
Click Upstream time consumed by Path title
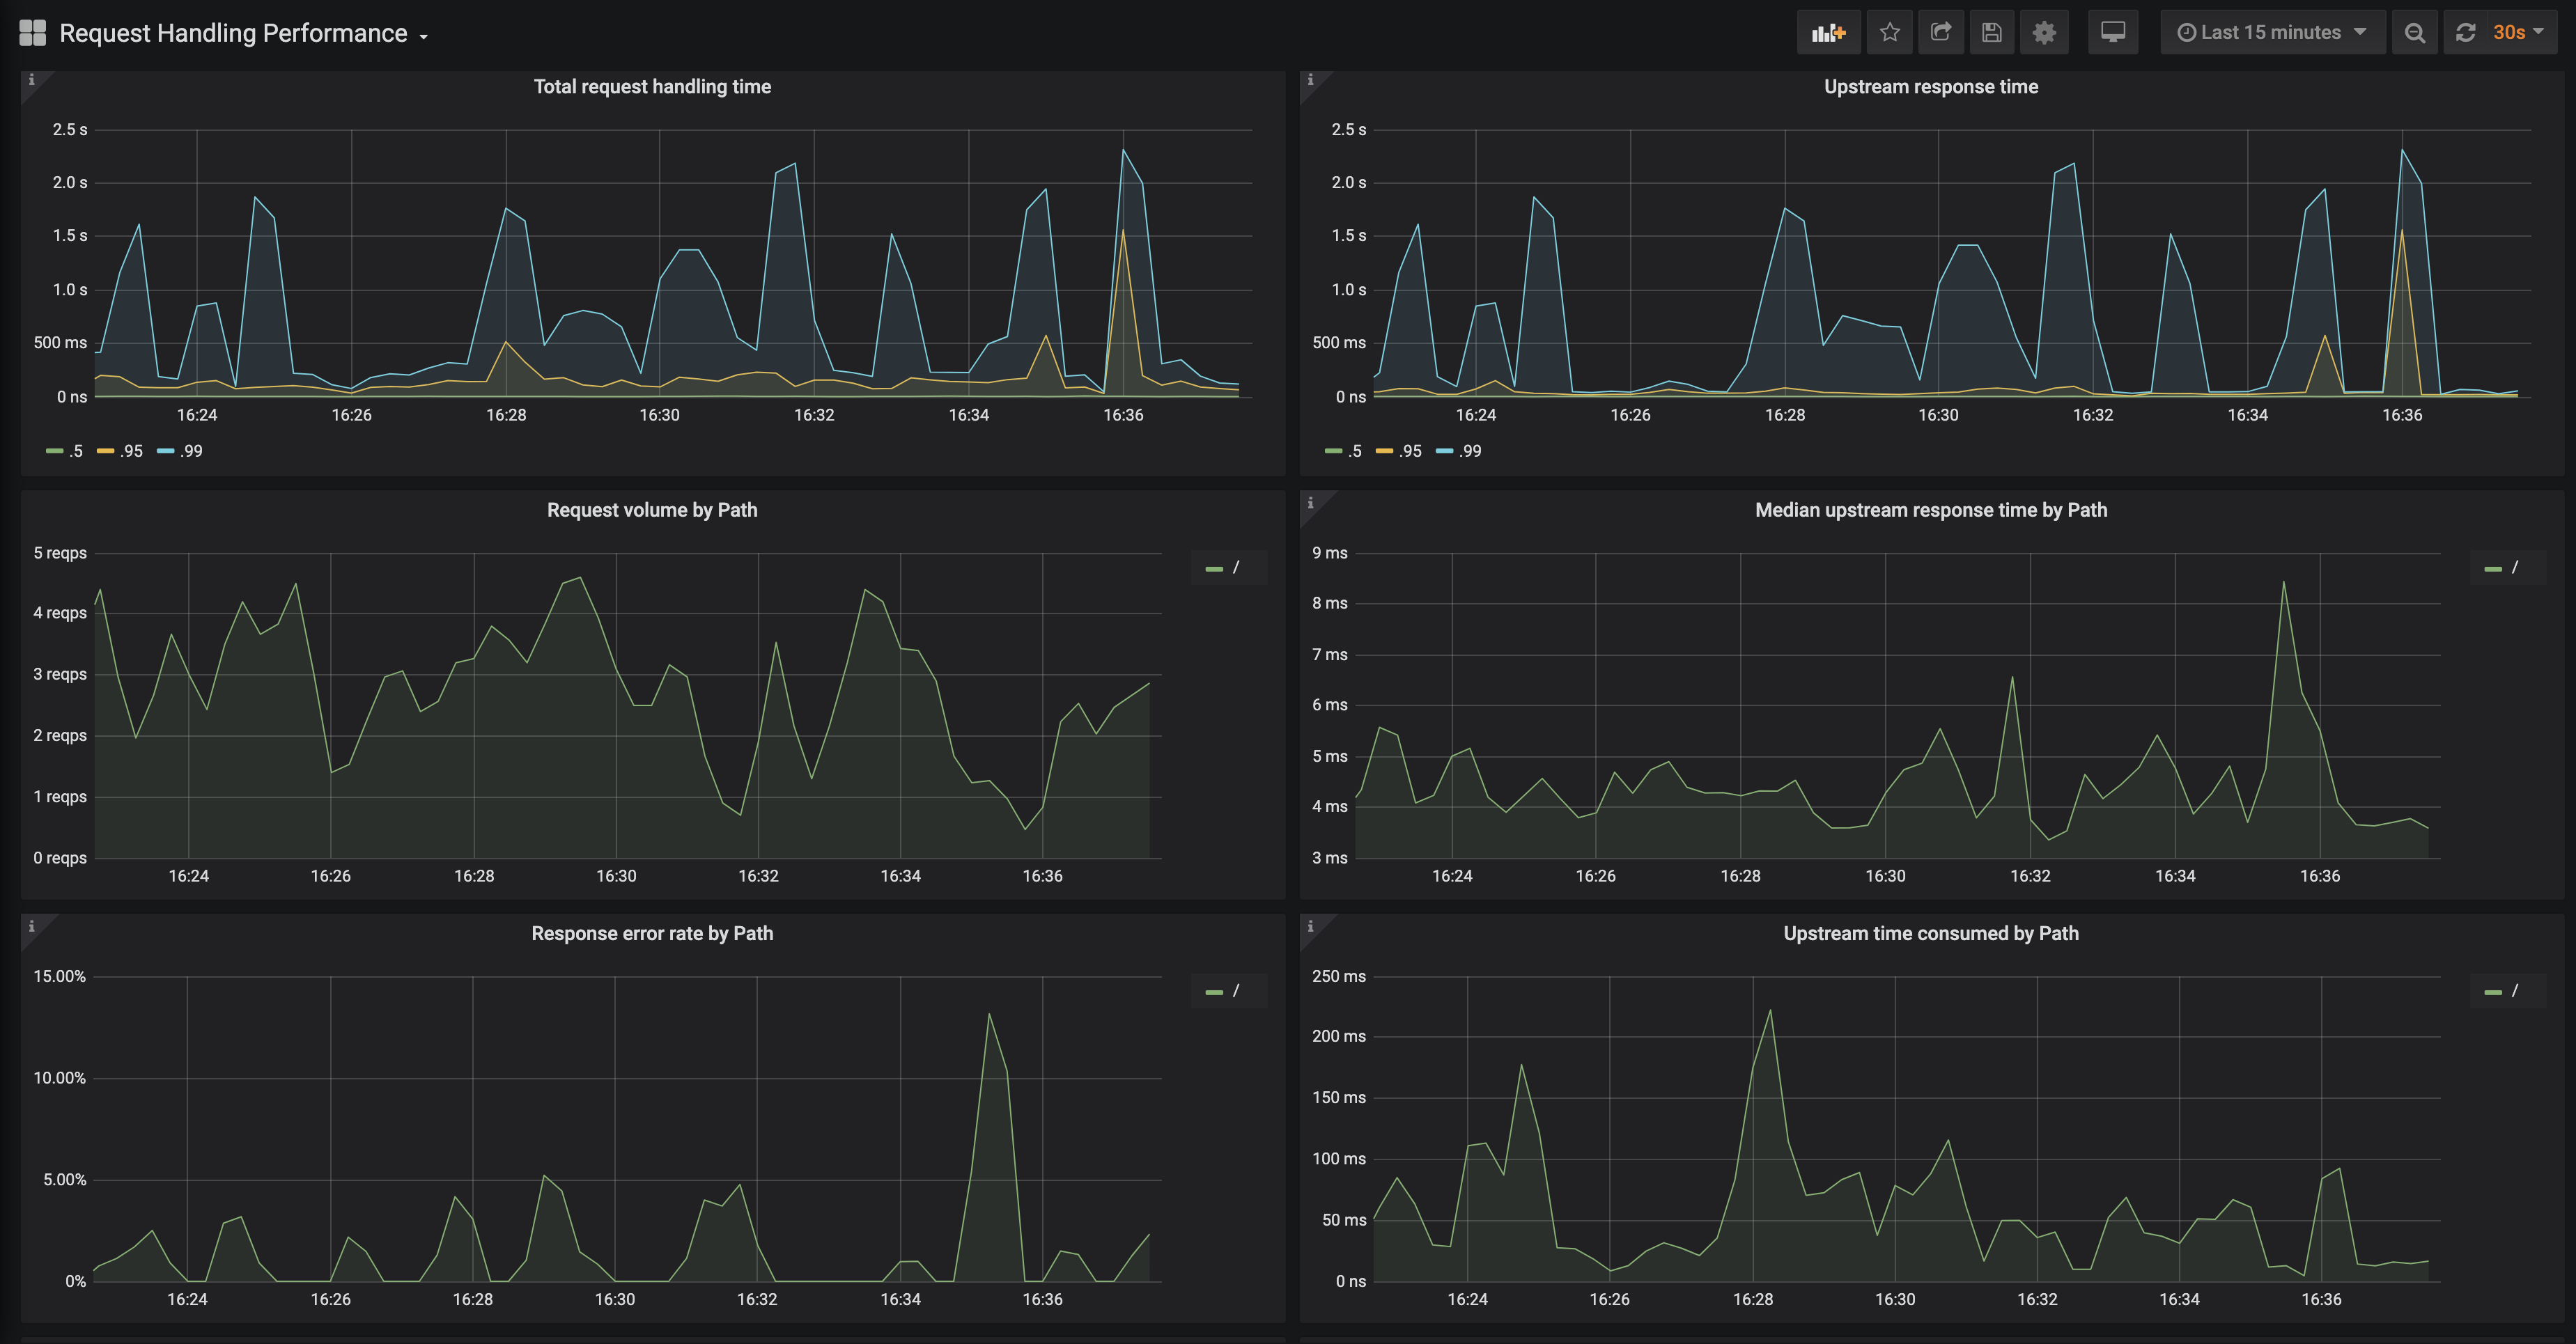pos(1930,933)
